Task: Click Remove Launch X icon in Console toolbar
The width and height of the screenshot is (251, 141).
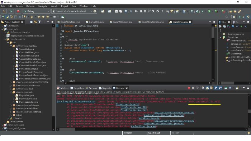Action: click(x=193, y=88)
